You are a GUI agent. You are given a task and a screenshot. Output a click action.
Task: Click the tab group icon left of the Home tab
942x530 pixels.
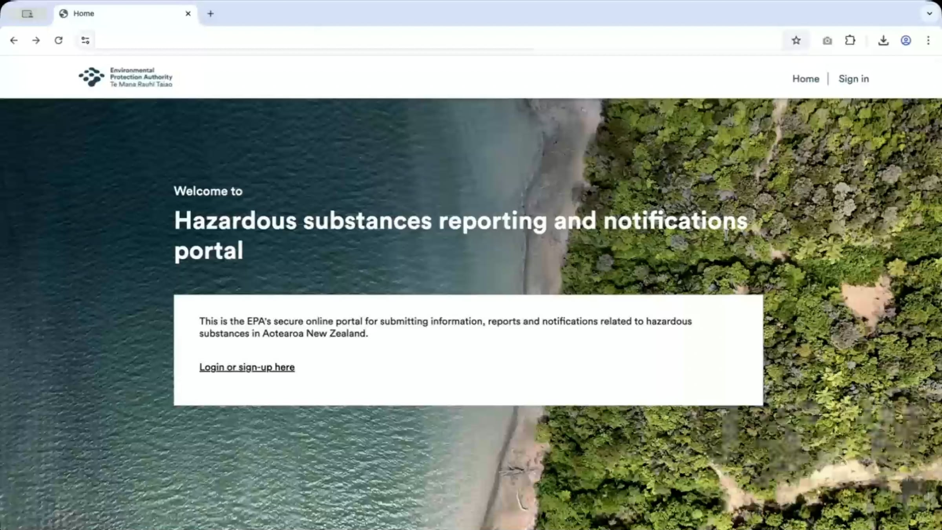(x=27, y=14)
